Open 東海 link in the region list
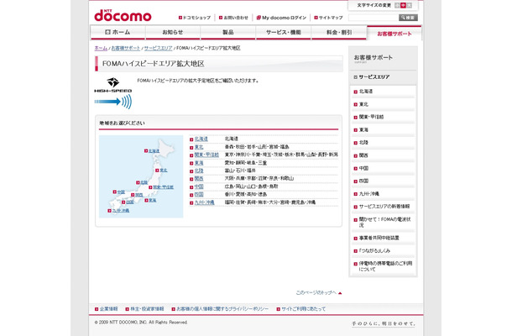This screenshot has width=512, height=336. 199,163
